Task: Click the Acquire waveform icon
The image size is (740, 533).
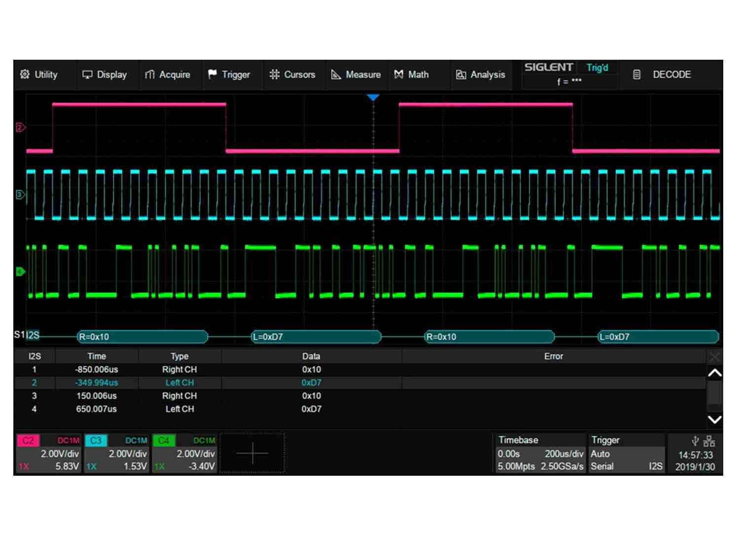Action: (149, 75)
